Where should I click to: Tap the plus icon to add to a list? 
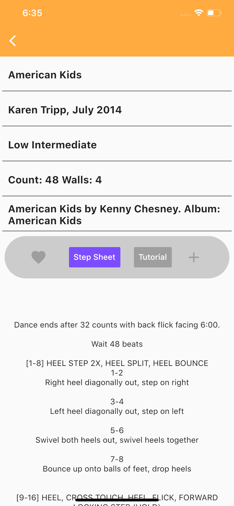point(194,257)
